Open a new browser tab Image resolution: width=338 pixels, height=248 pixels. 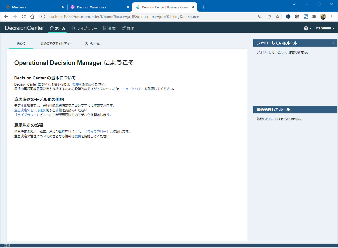coord(203,7)
